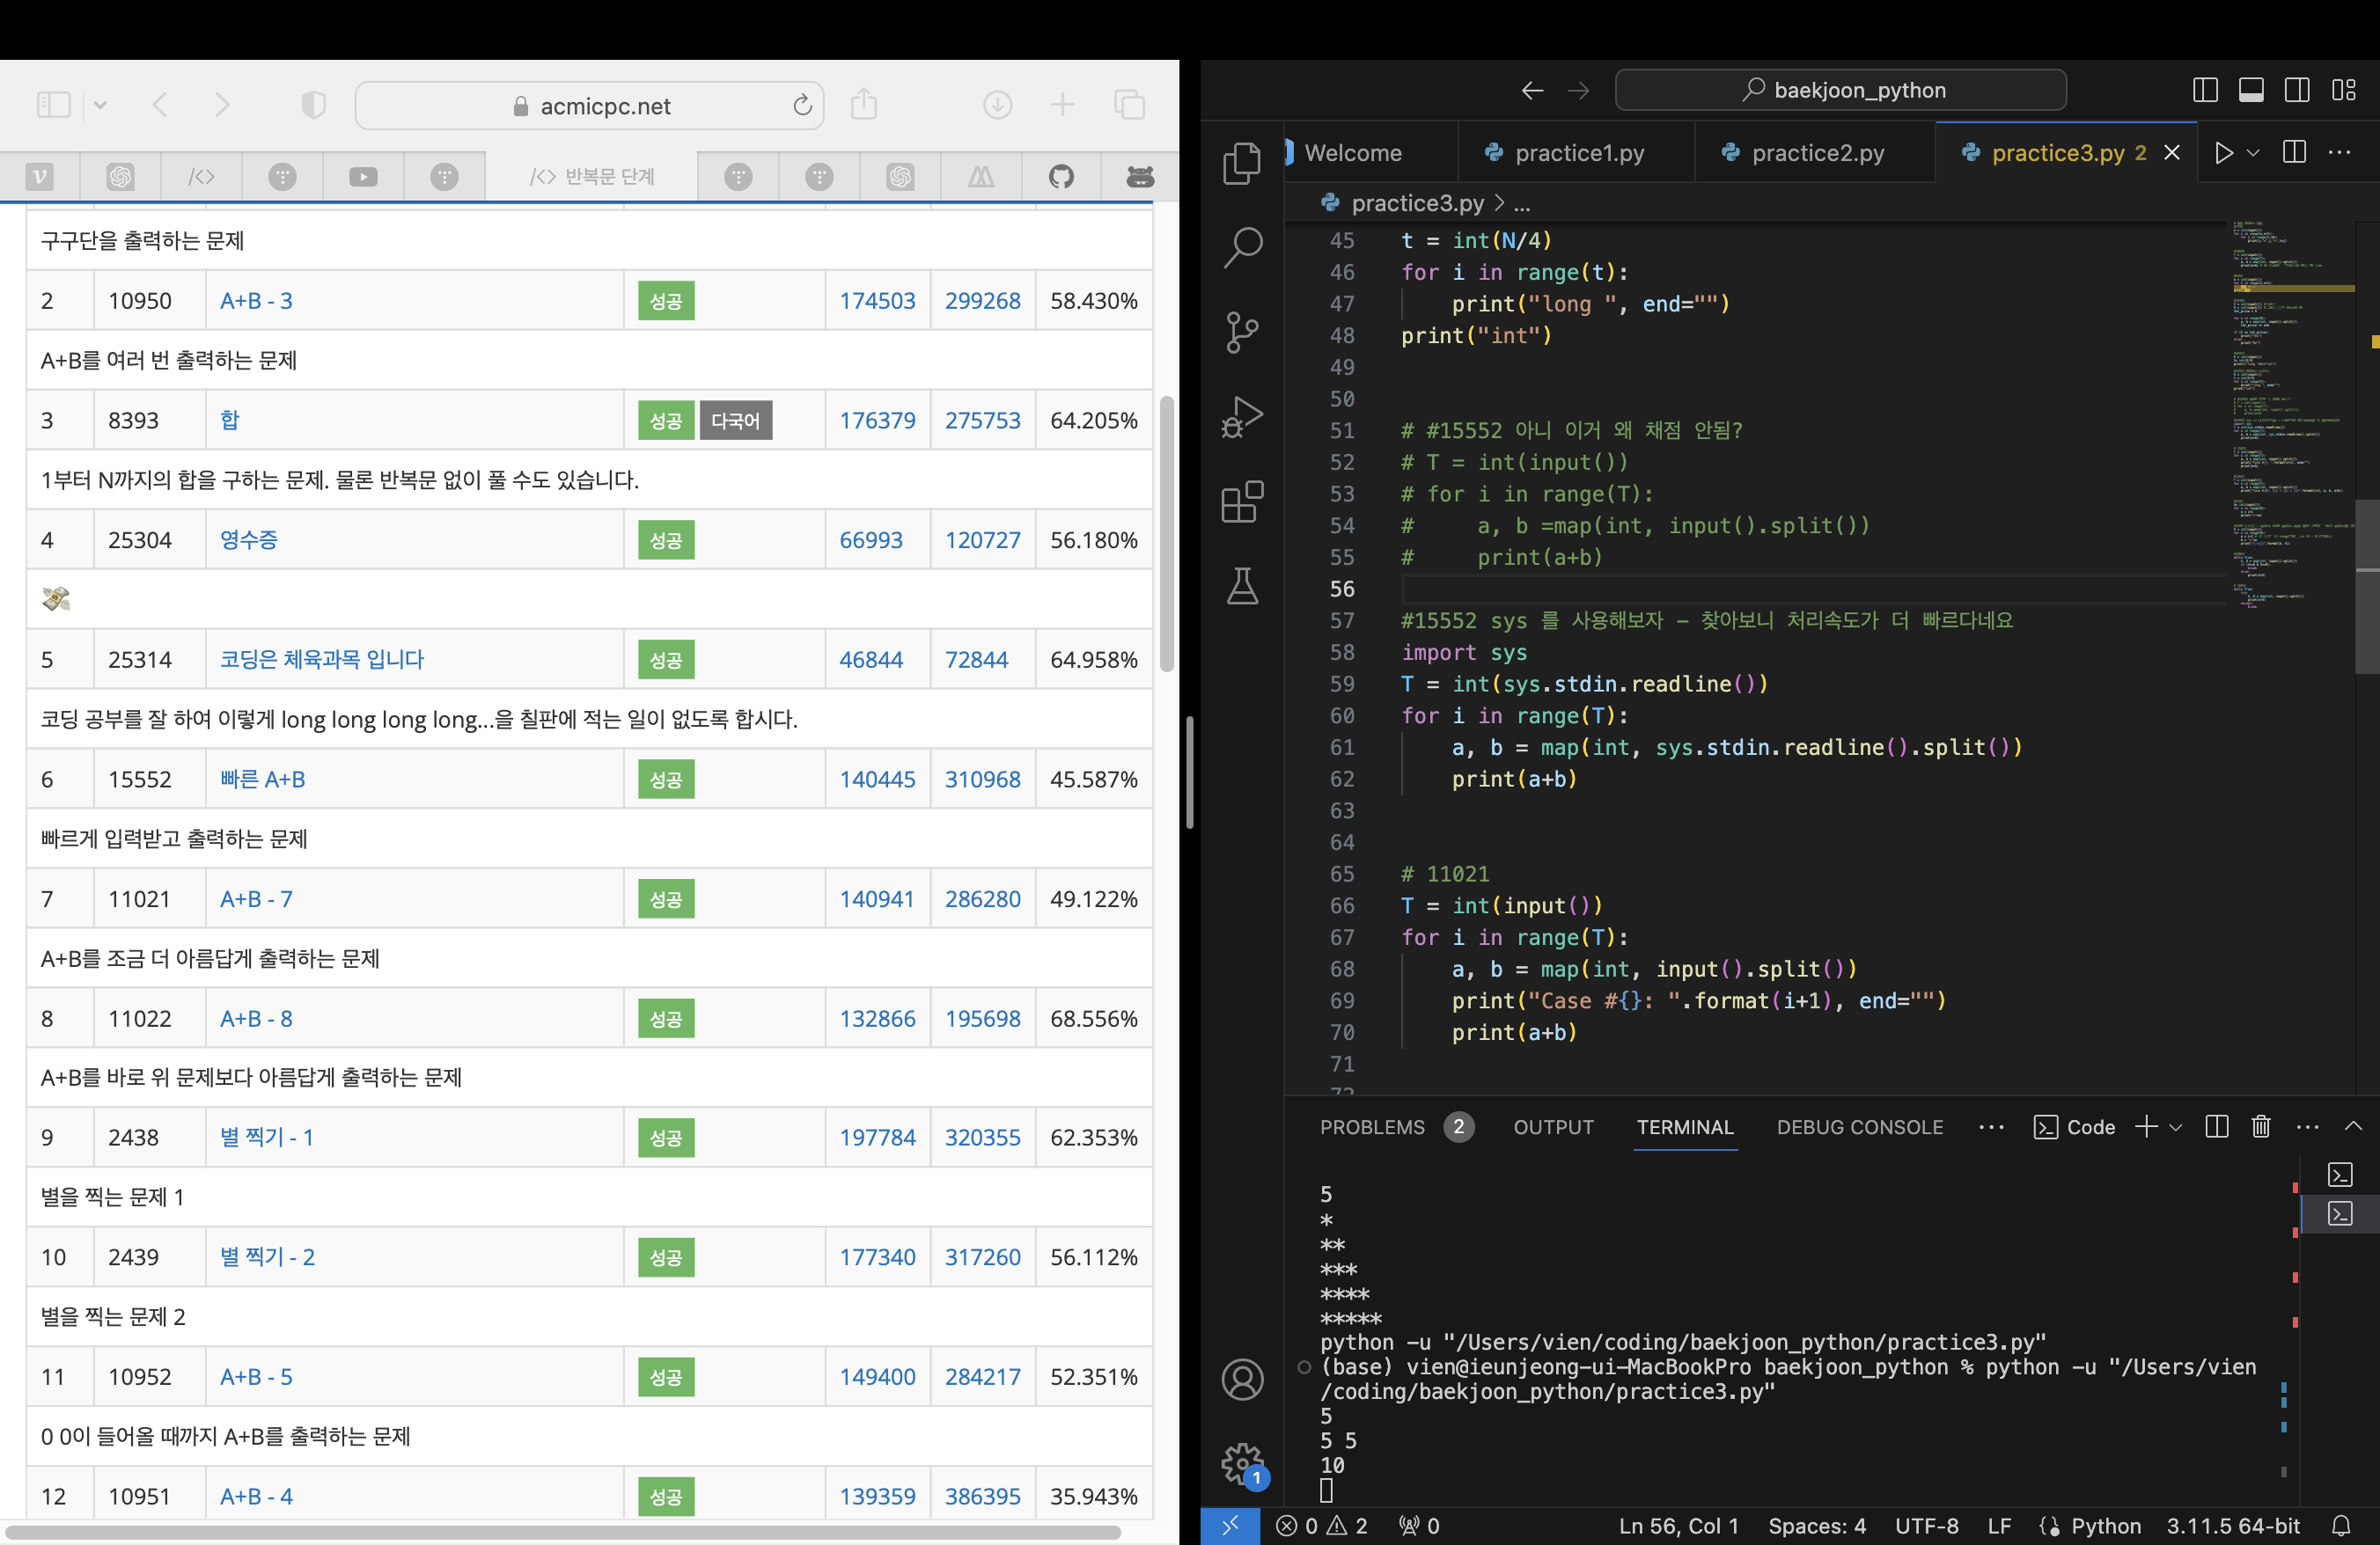Click the Safari share icon
Screen dimensions: 2380x1545
point(864,105)
